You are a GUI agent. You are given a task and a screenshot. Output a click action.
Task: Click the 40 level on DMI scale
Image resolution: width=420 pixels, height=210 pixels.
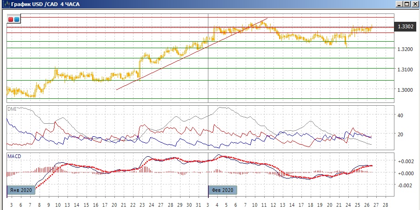click(399, 115)
